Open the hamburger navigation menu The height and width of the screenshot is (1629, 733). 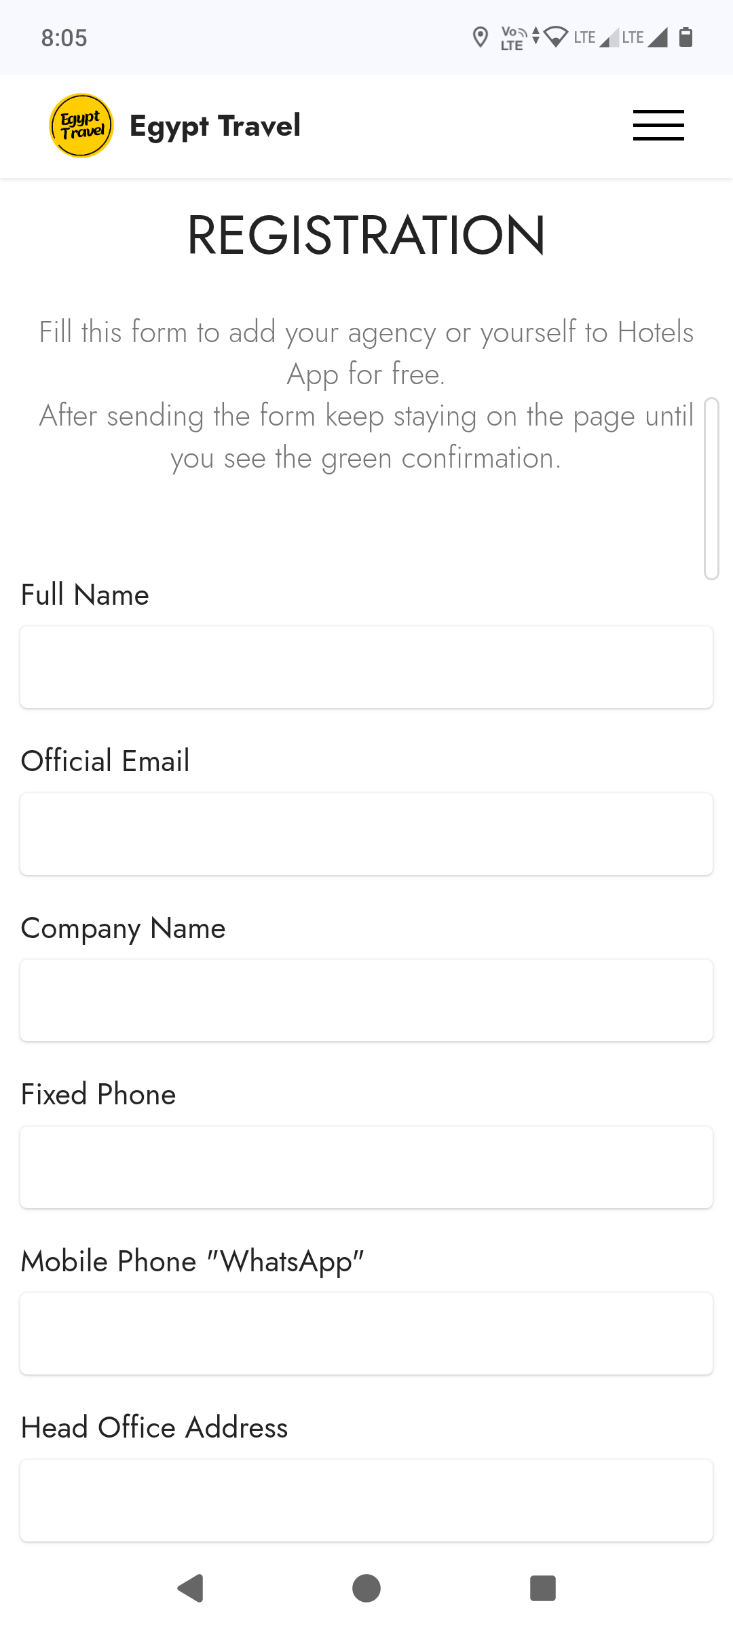[x=658, y=126]
